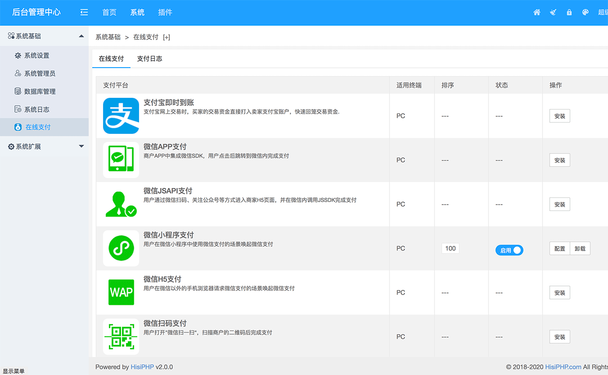The height and width of the screenshot is (375, 608).
Task: Install 微信H5支付 with 安装 button
Action: pos(560,293)
